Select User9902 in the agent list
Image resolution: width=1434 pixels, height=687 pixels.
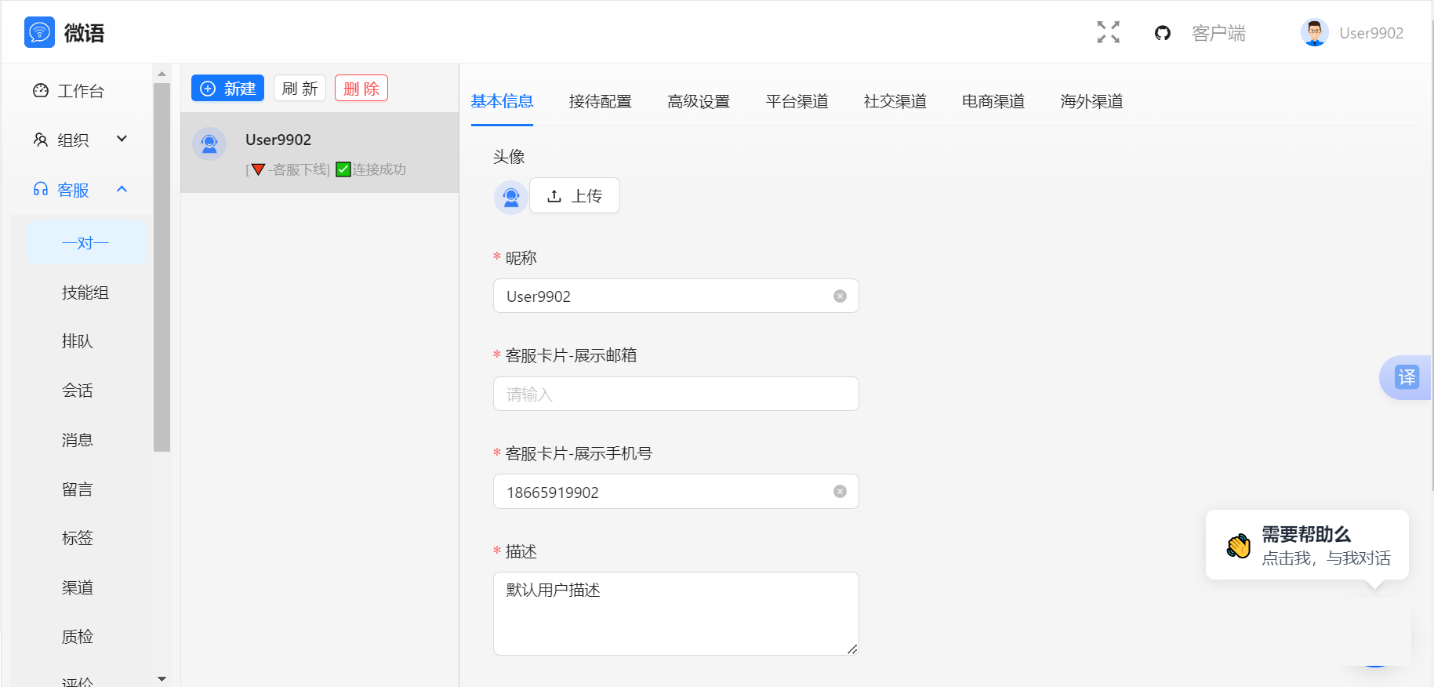tap(319, 153)
